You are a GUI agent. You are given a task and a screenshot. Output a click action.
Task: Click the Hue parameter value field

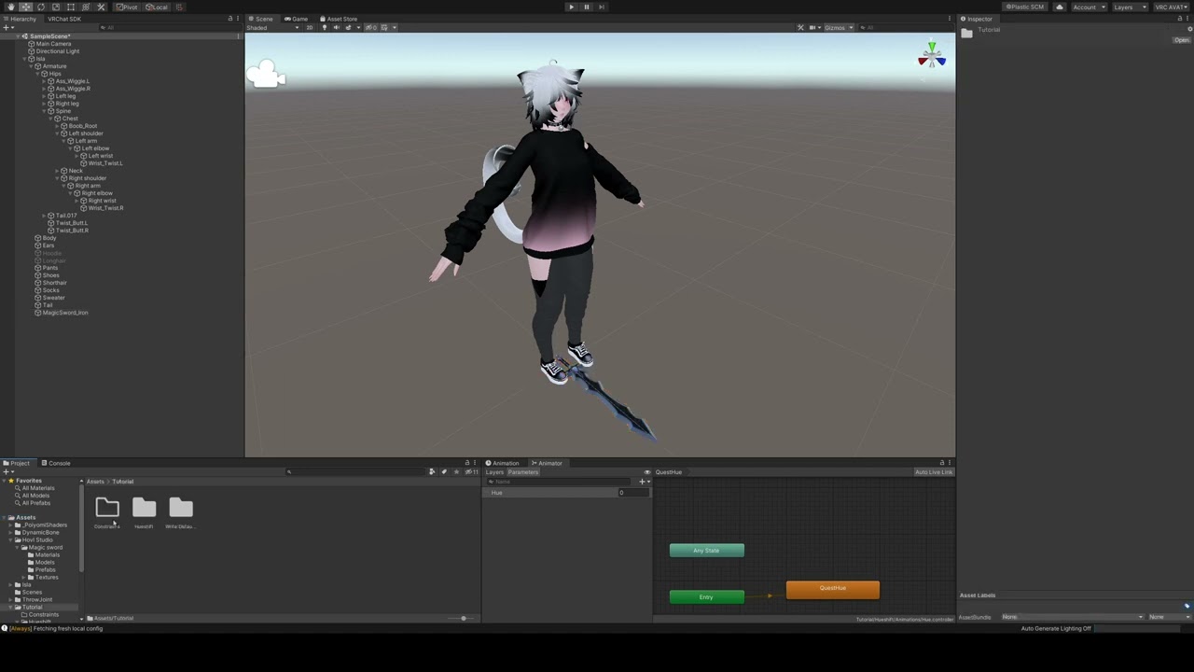click(x=634, y=493)
